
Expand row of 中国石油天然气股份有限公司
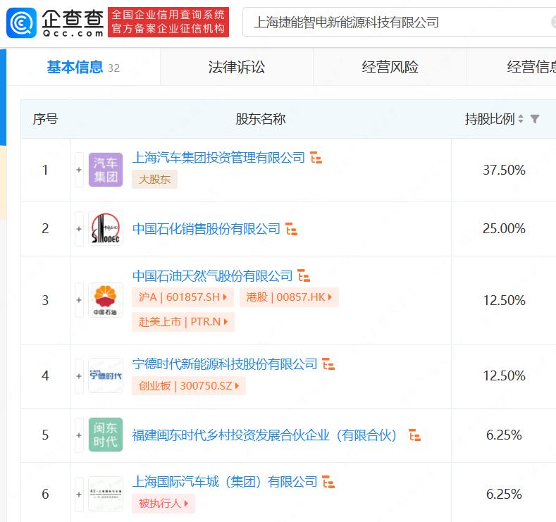pos(79,300)
